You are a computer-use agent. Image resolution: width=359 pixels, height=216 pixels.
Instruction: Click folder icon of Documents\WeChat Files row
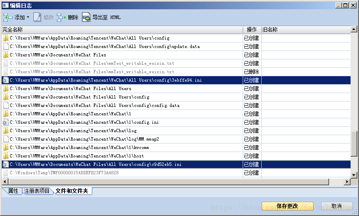tap(5, 55)
